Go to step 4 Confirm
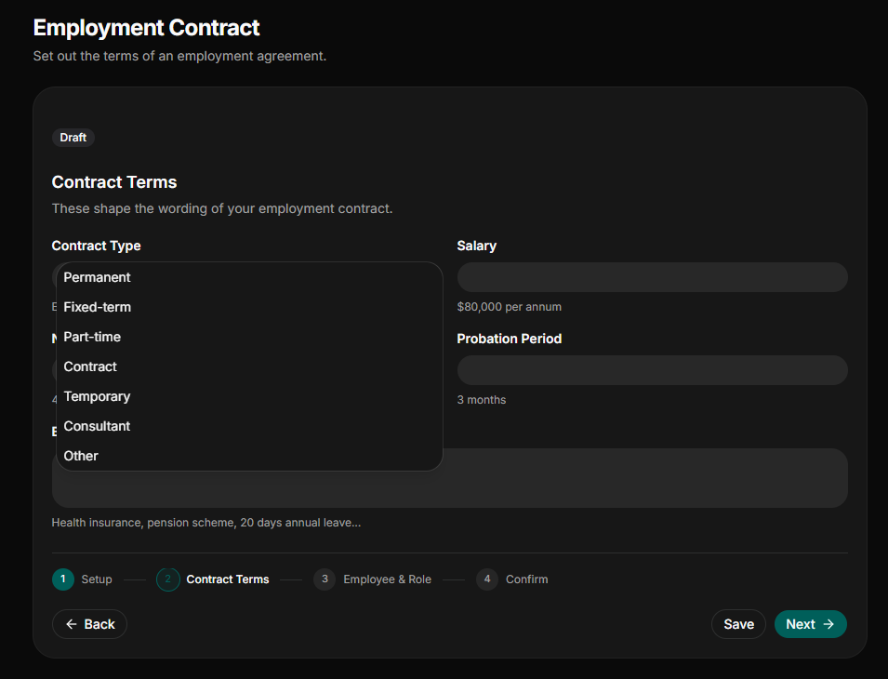This screenshot has height=679, width=888. pos(512,579)
